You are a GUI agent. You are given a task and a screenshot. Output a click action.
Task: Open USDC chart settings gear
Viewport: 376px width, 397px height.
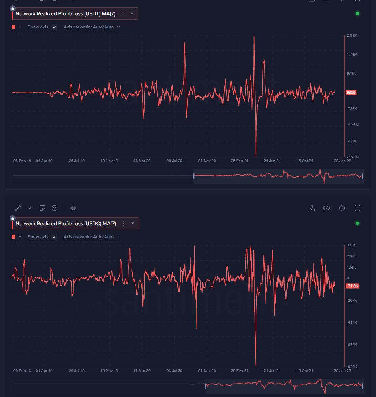coord(342,208)
